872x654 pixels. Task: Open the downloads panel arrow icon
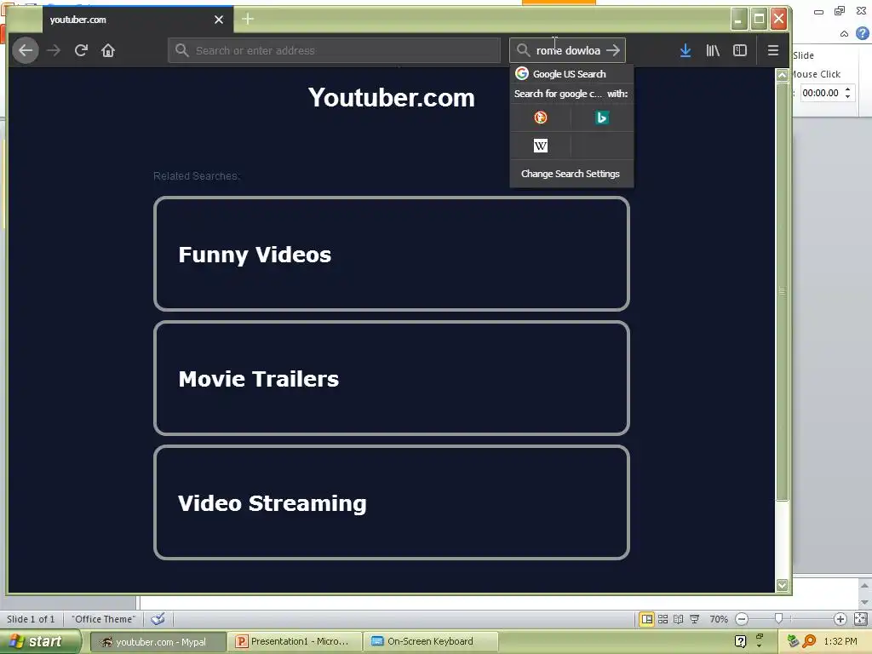pos(686,50)
